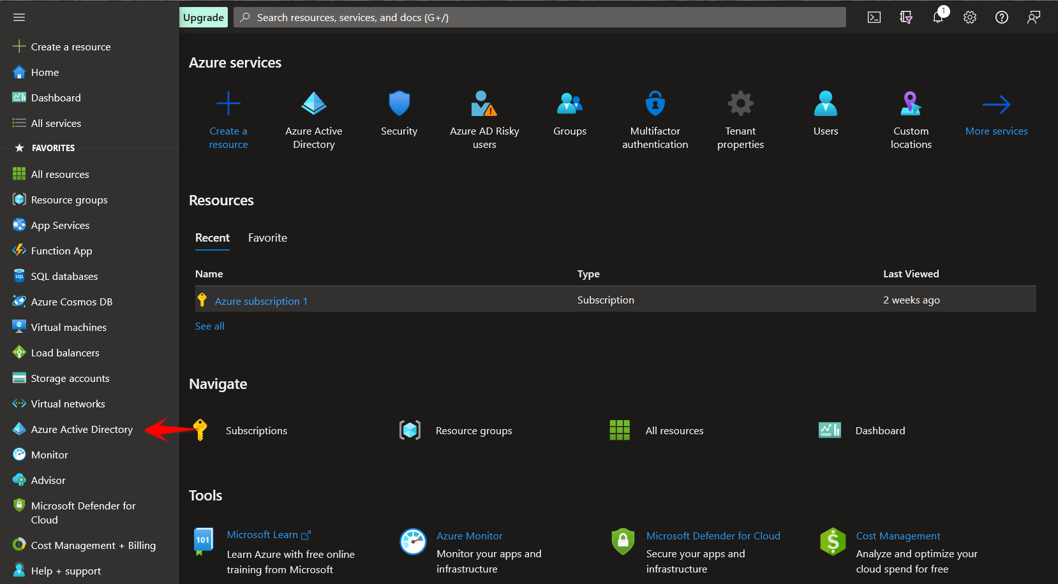This screenshot has width=1058, height=584.
Task: Open Azure subscription 1 link
Action: click(x=261, y=301)
